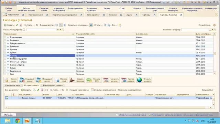
Task: Open Все действия menu of partners list
Action: pyautogui.click(x=205, y=25)
